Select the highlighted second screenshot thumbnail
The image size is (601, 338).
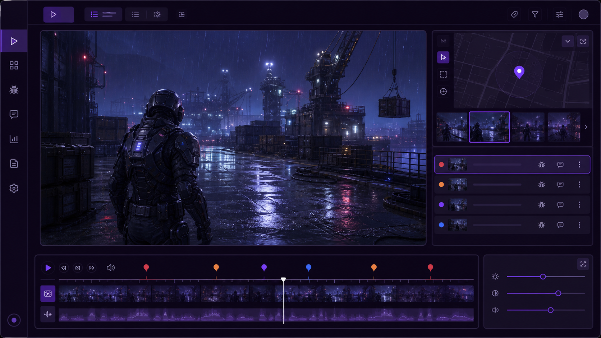[489, 127]
